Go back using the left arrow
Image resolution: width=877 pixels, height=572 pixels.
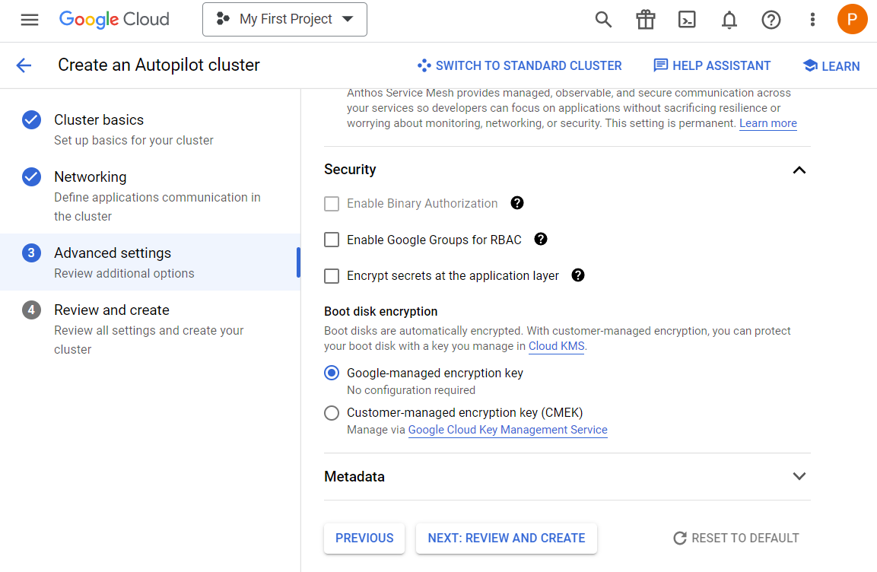[24, 65]
